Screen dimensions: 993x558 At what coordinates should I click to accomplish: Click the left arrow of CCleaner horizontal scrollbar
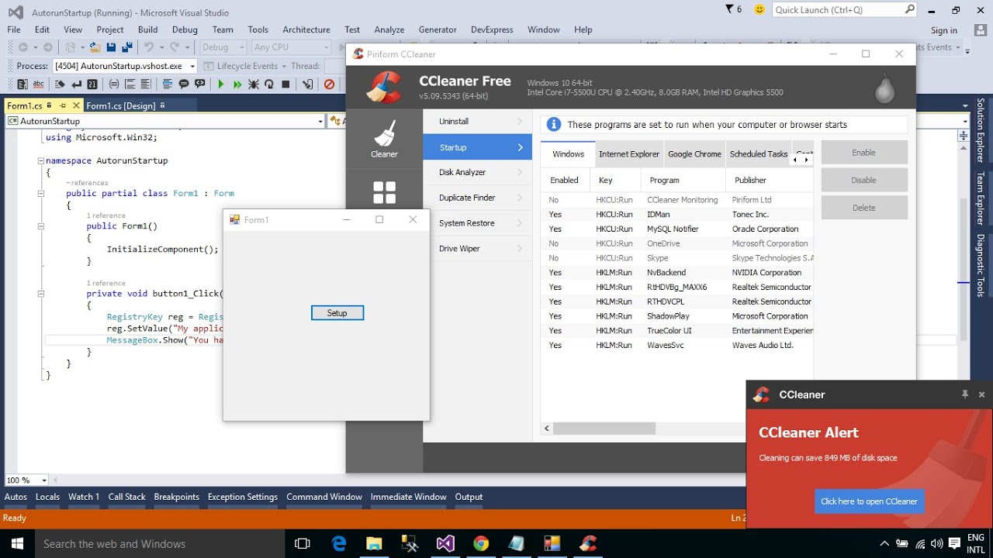[547, 429]
